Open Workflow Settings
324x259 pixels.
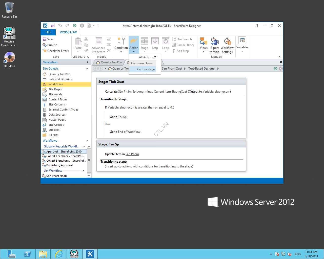pos(227,45)
